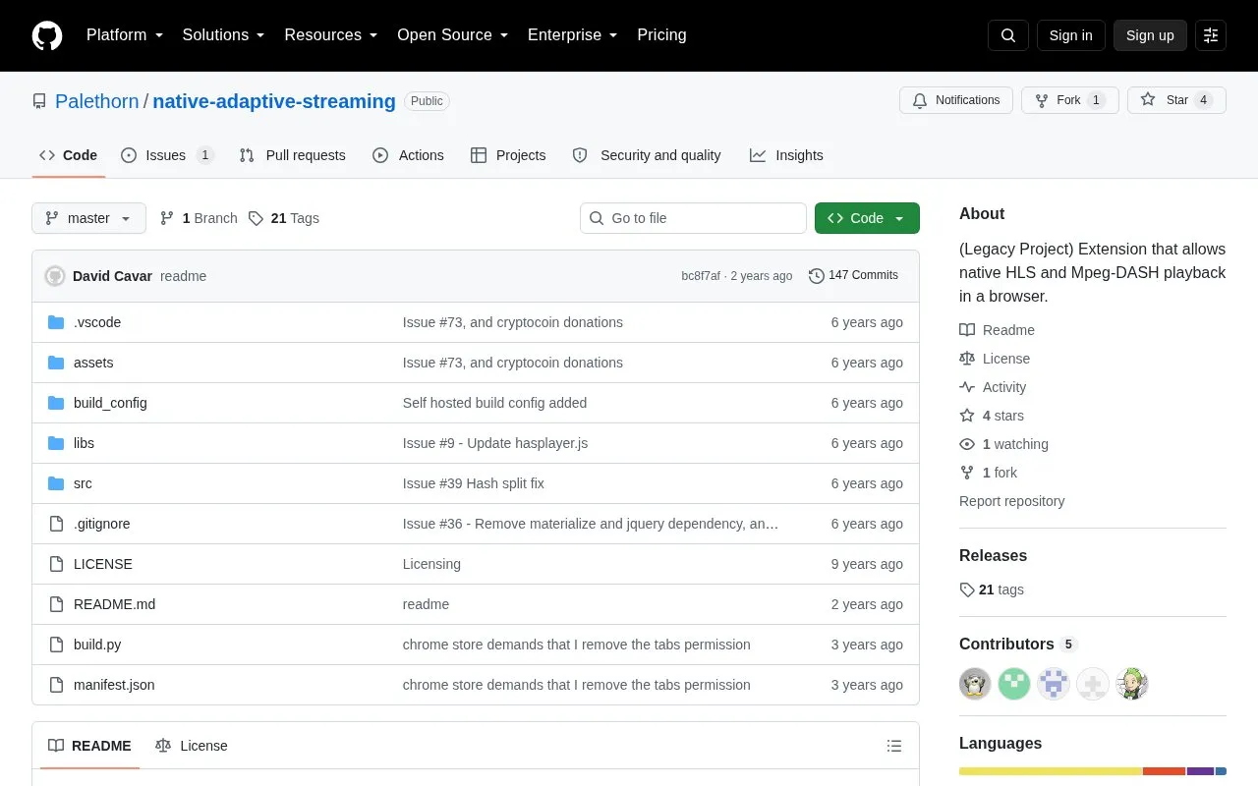Image resolution: width=1258 pixels, height=786 pixels.
Task: Open the 21 Tags link near branch
Action: pyautogui.click(x=284, y=218)
